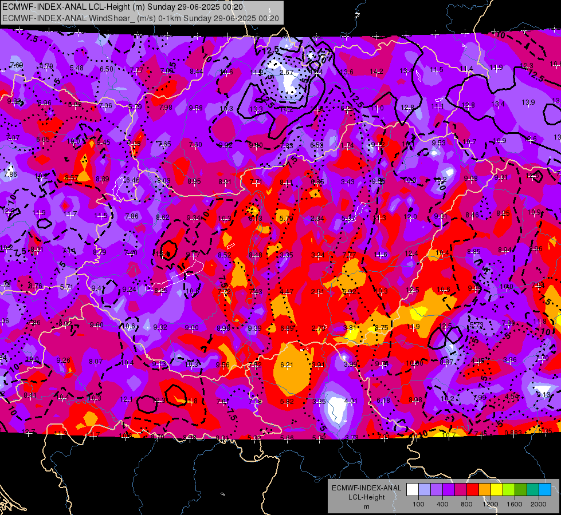
Task: Click the 13.9 grid value
Action: (528, 102)
